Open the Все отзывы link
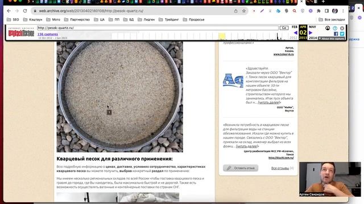The width and height of the screenshot is (364, 204). point(280,168)
